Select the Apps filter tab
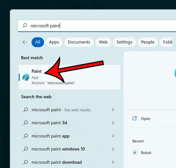Image resolution: width=176 pixels, height=168 pixels. pos(54,42)
